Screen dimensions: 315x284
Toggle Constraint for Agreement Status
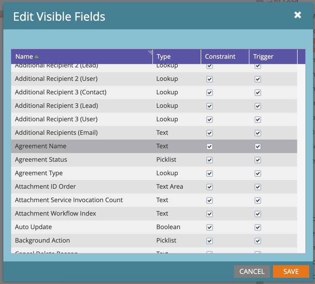[210, 160]
